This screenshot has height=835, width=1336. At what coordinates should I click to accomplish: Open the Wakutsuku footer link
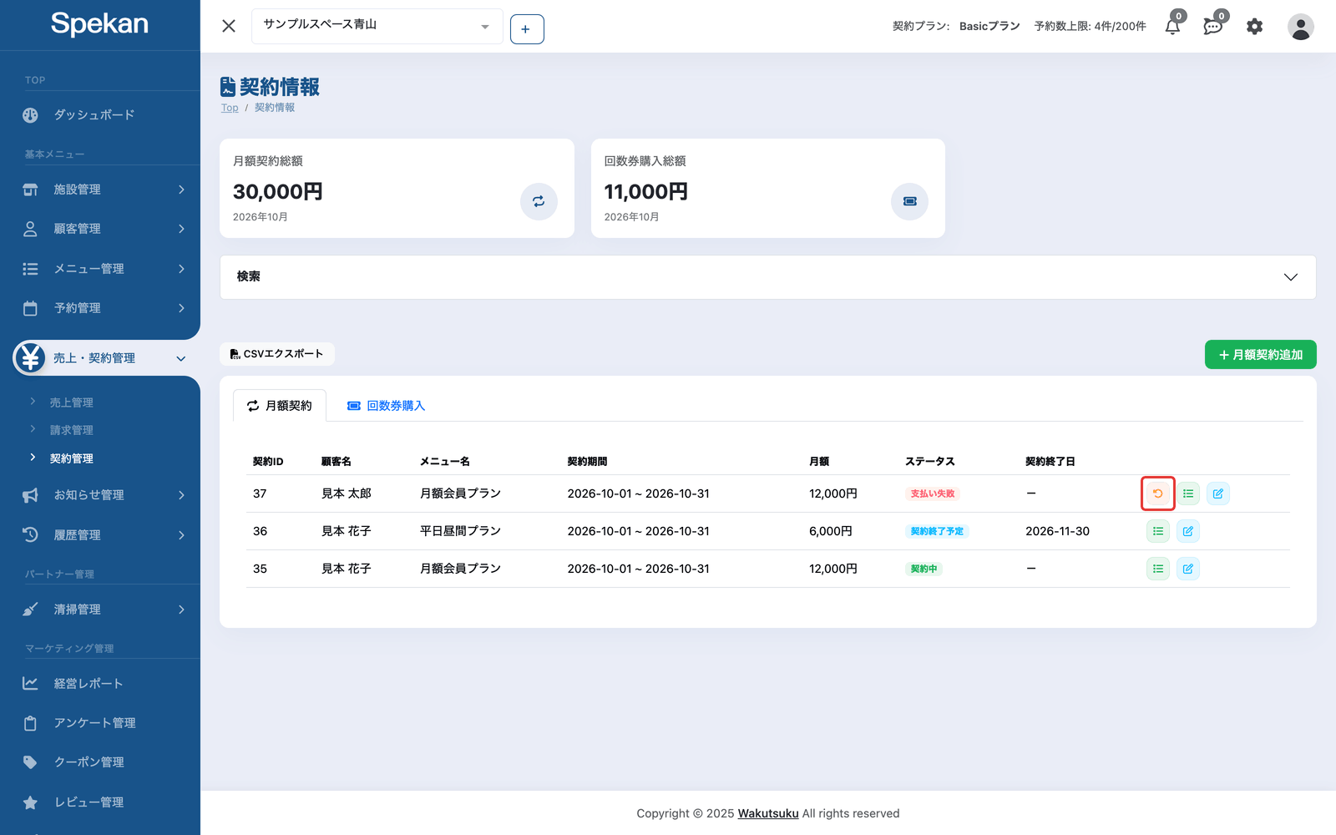tap(768, 813)
